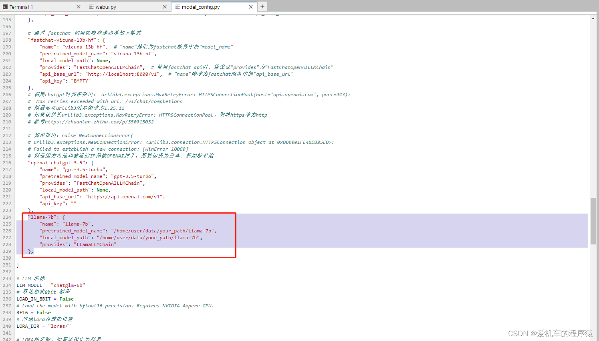Click "http://localhost:8000/v1" string
599x341 pixels.
pyautogui.click(x=122, y=74)
